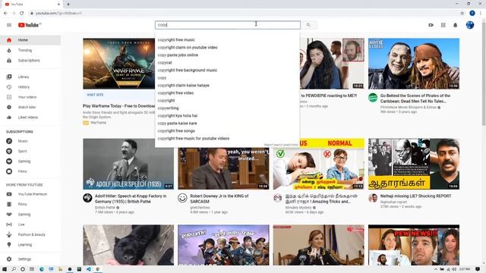Screen dimensions: 486x273
Task: Open Your videos in the sidebar
Action: pyautogui.click(x=30, y=97)
